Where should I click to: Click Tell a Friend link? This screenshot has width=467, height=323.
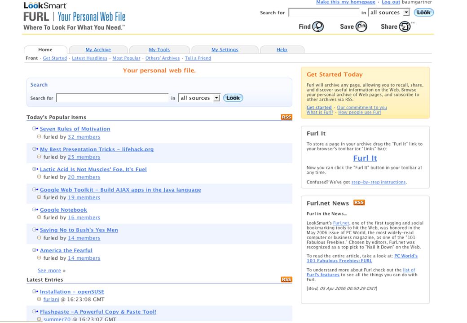click(198, 58)
